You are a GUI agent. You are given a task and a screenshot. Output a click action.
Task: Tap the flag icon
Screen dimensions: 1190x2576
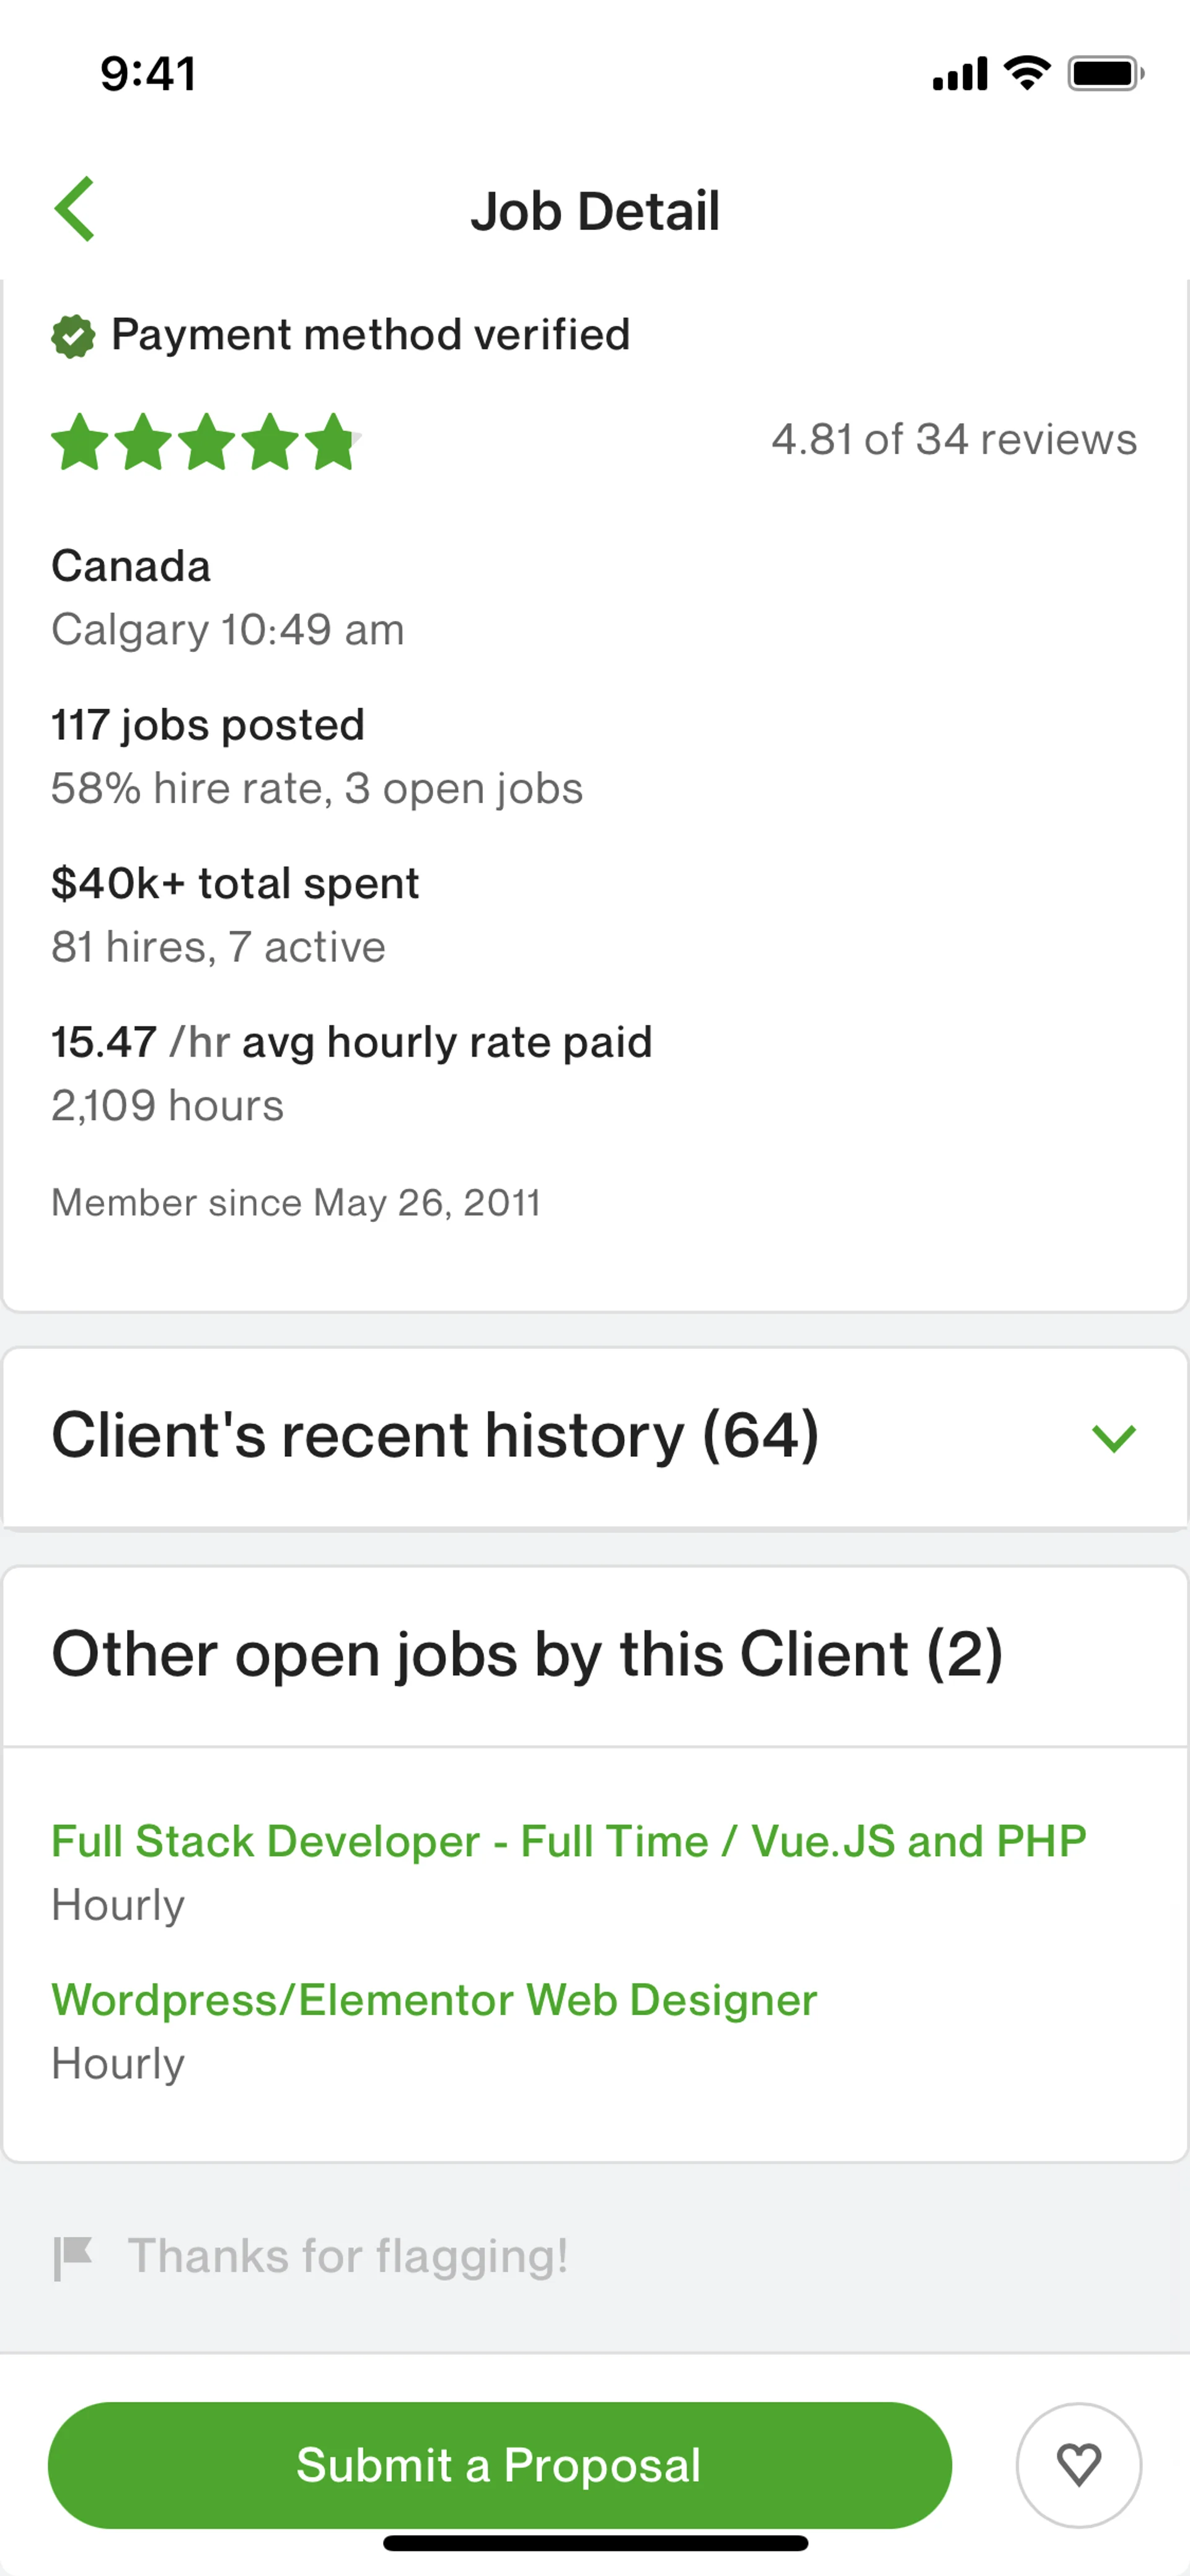pos(73,2257)
